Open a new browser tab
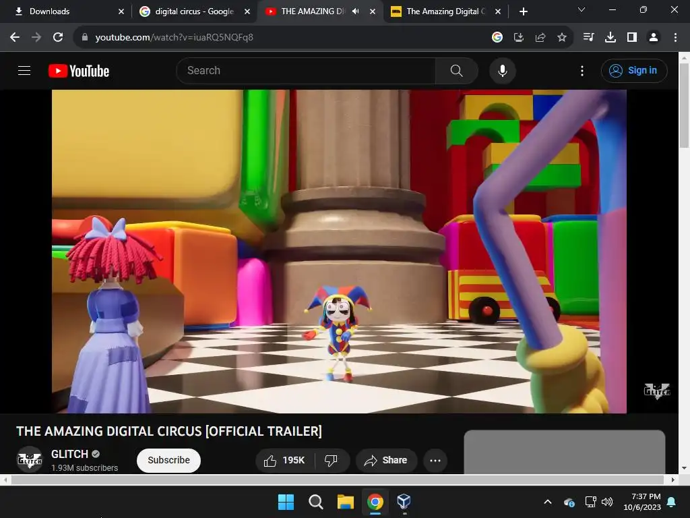Viewport: 690px width, 518px height. point(523,11)
